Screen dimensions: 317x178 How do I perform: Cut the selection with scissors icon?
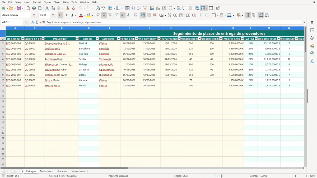click(x=47, y=8)
